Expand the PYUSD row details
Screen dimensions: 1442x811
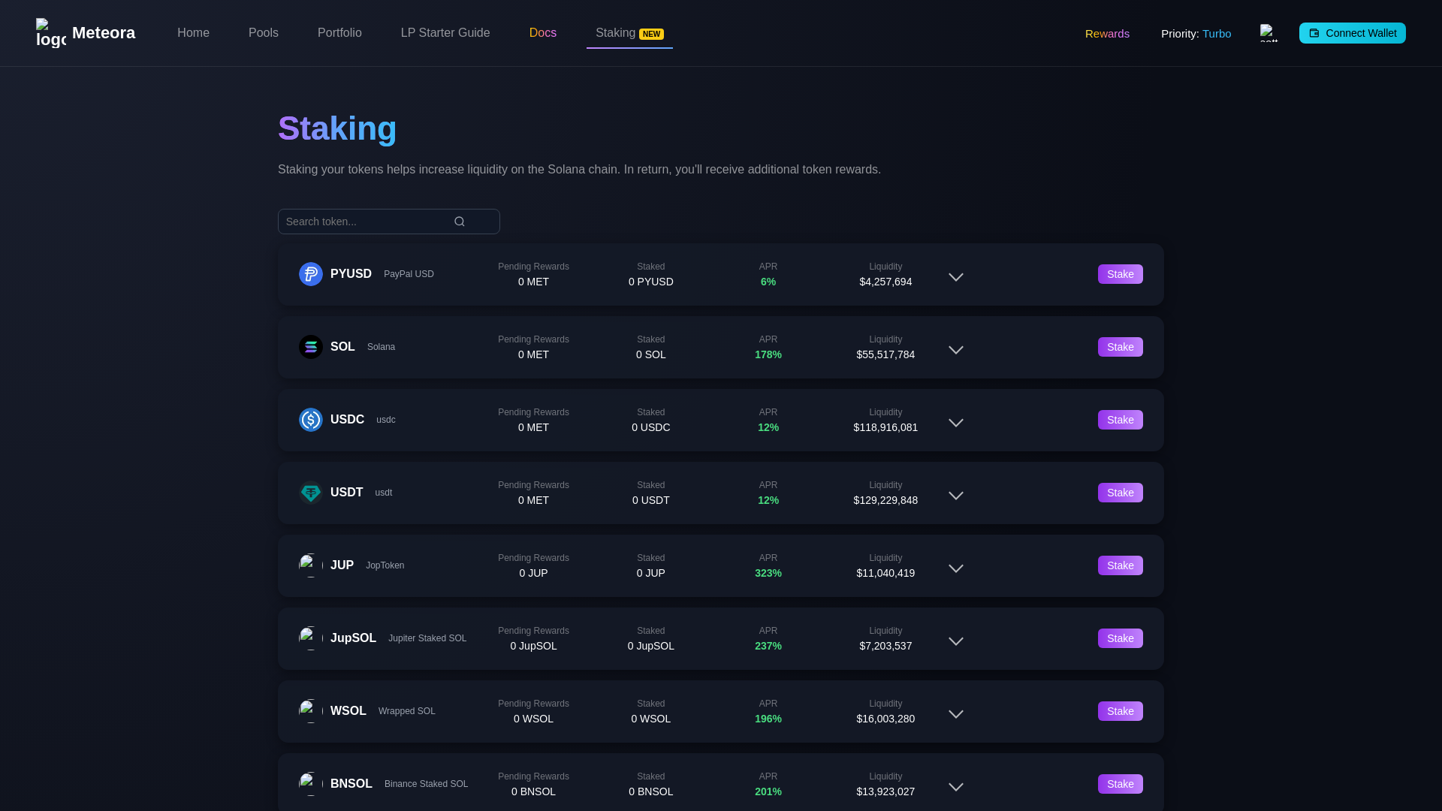click(x=956, y=277)
